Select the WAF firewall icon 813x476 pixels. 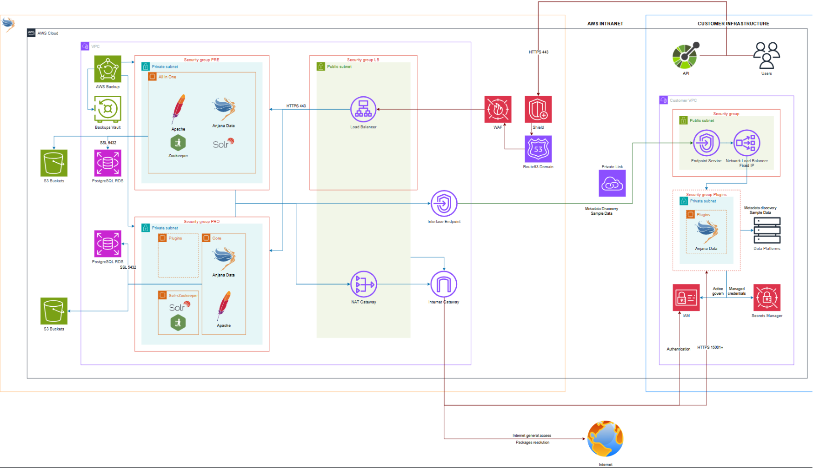[x=498, y=109]
